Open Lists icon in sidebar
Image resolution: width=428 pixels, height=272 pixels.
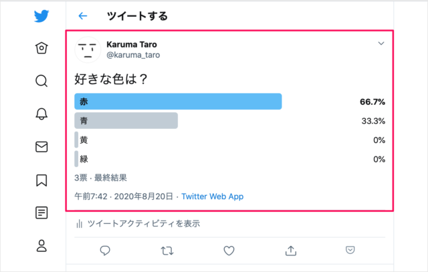41,213
